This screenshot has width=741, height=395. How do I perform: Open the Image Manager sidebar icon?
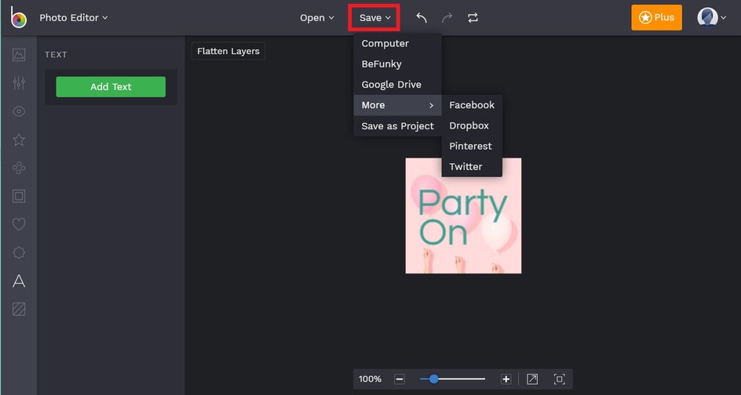[x=19, y=55]
